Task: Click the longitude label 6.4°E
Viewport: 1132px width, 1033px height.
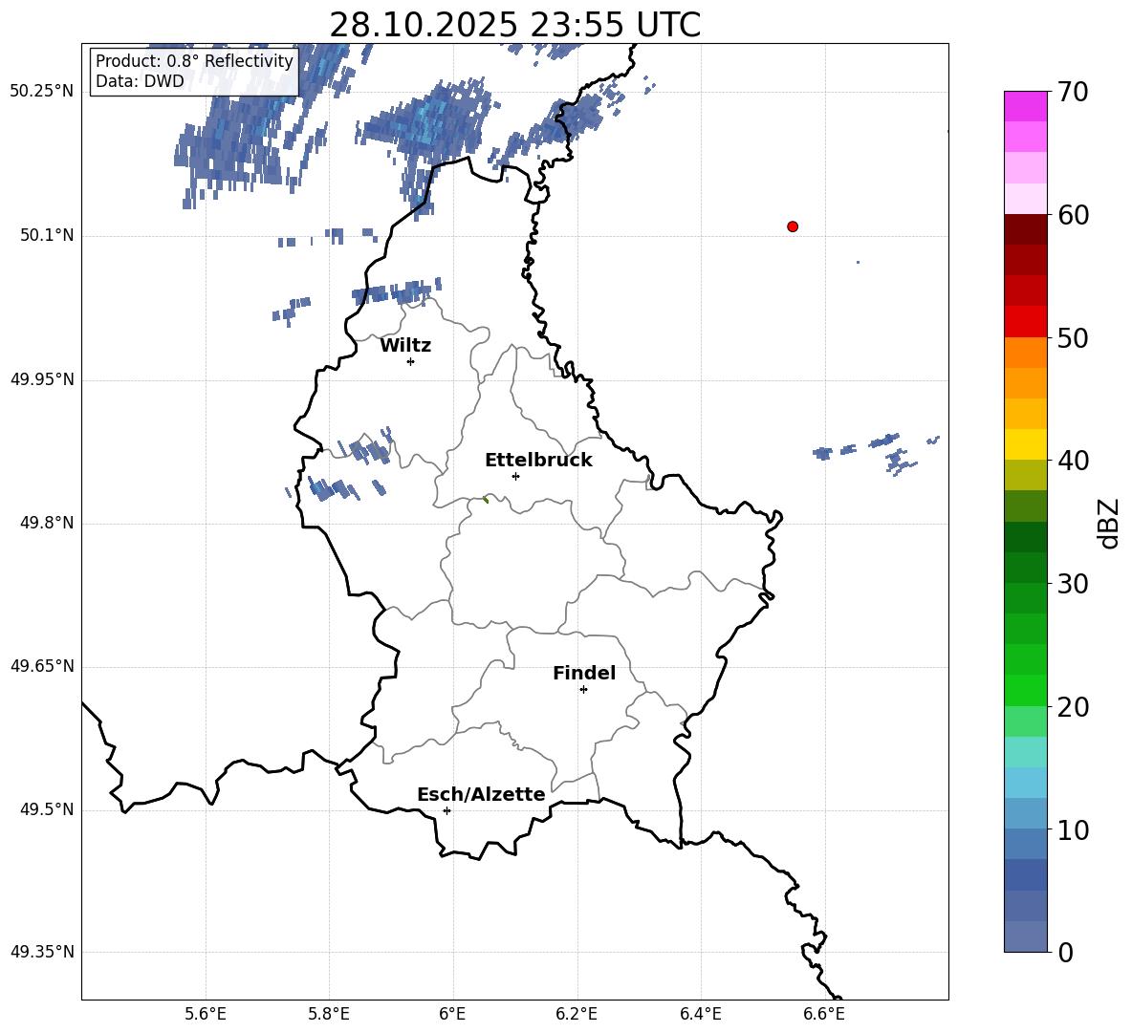Action: pos(700,1014)
